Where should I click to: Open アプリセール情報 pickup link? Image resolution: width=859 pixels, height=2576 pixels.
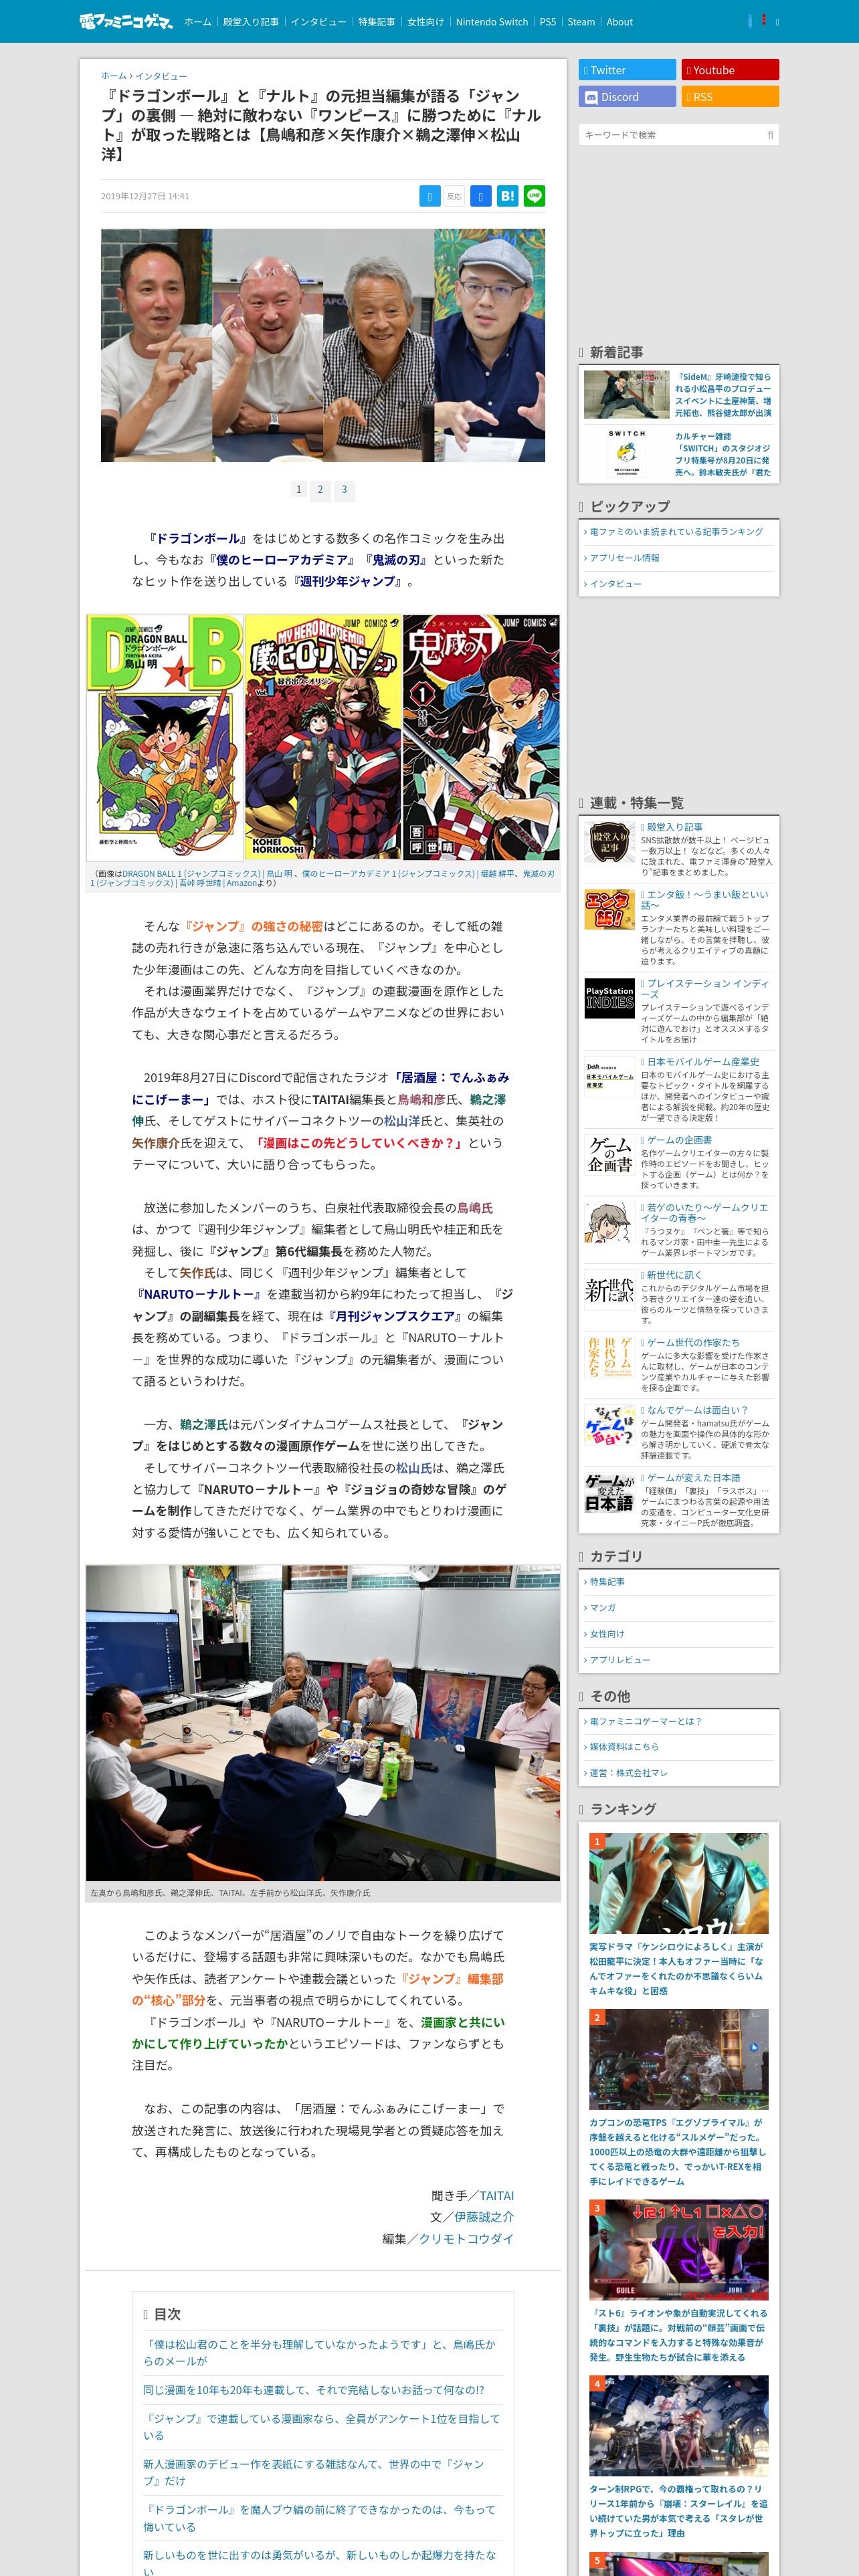624,558
